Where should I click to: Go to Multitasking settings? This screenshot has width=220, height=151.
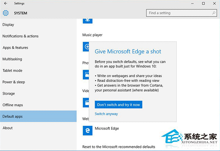point(38,59)
